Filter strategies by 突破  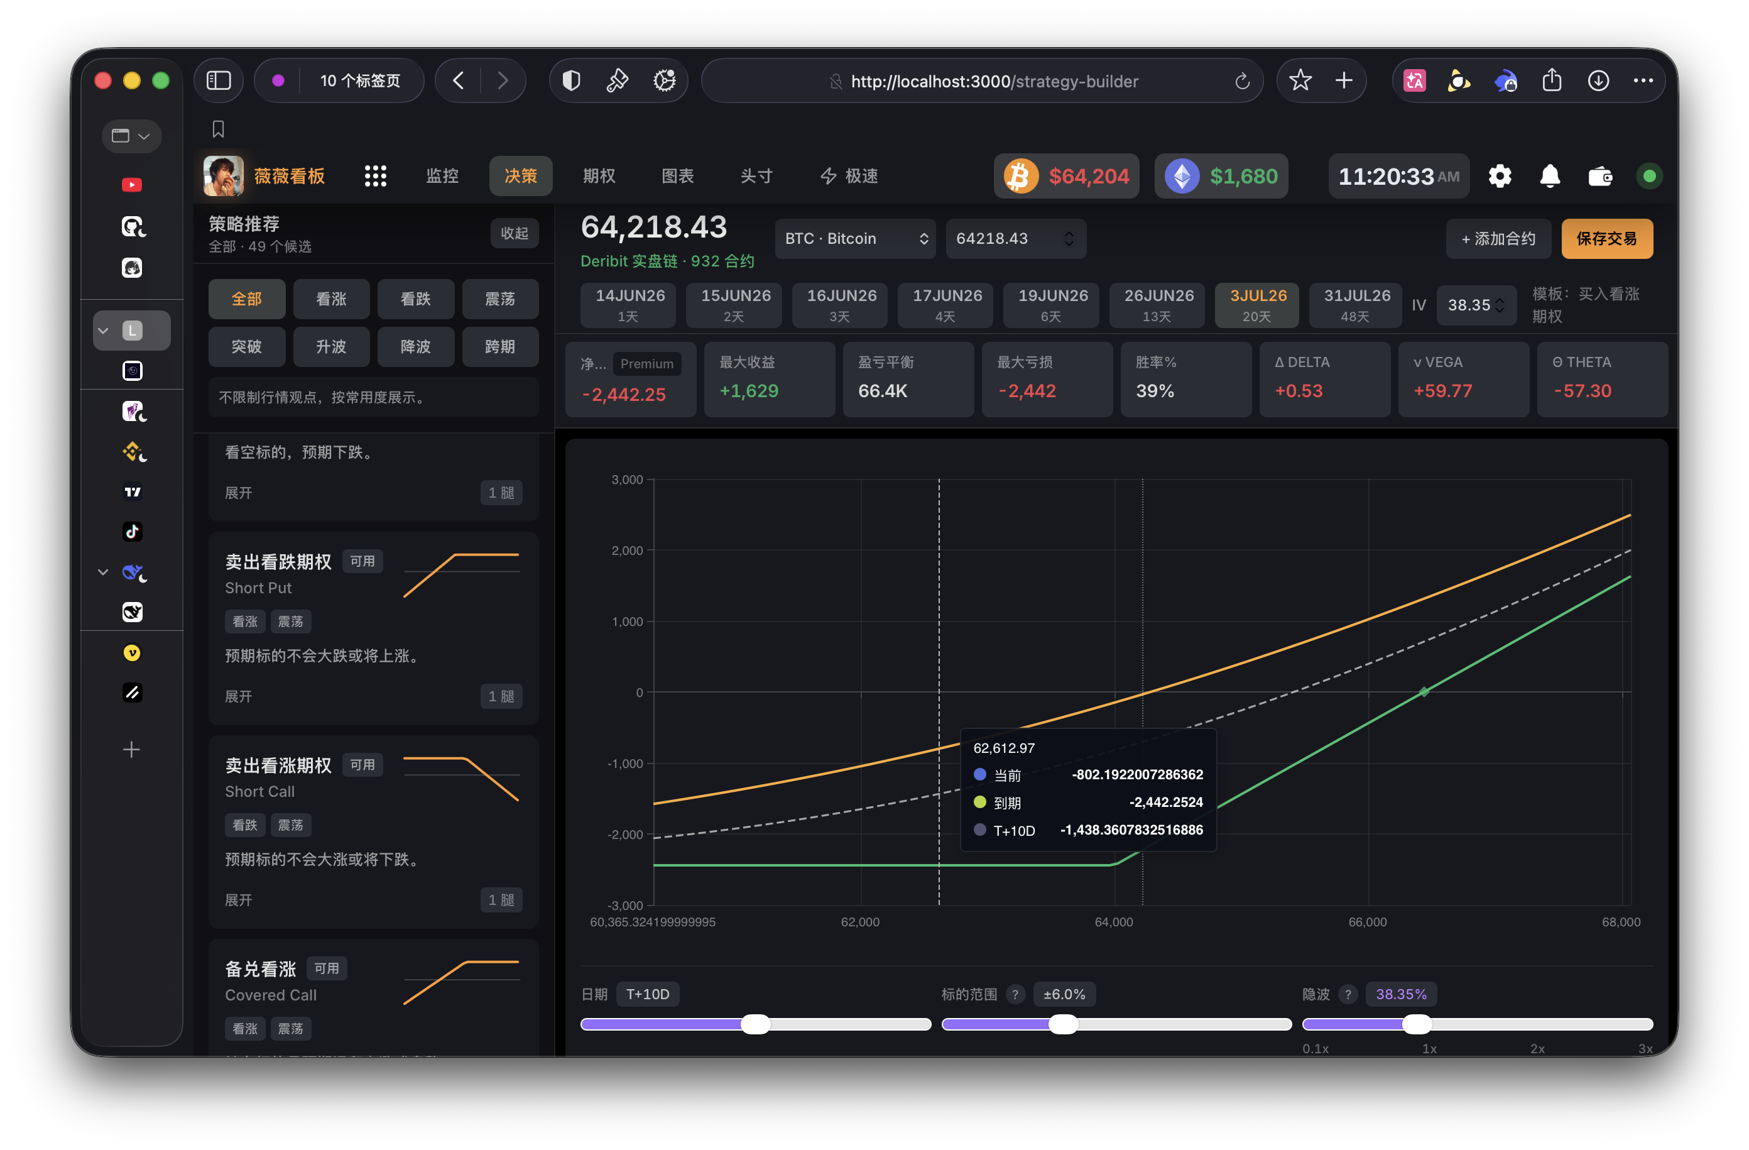click(x=247, y=346)
